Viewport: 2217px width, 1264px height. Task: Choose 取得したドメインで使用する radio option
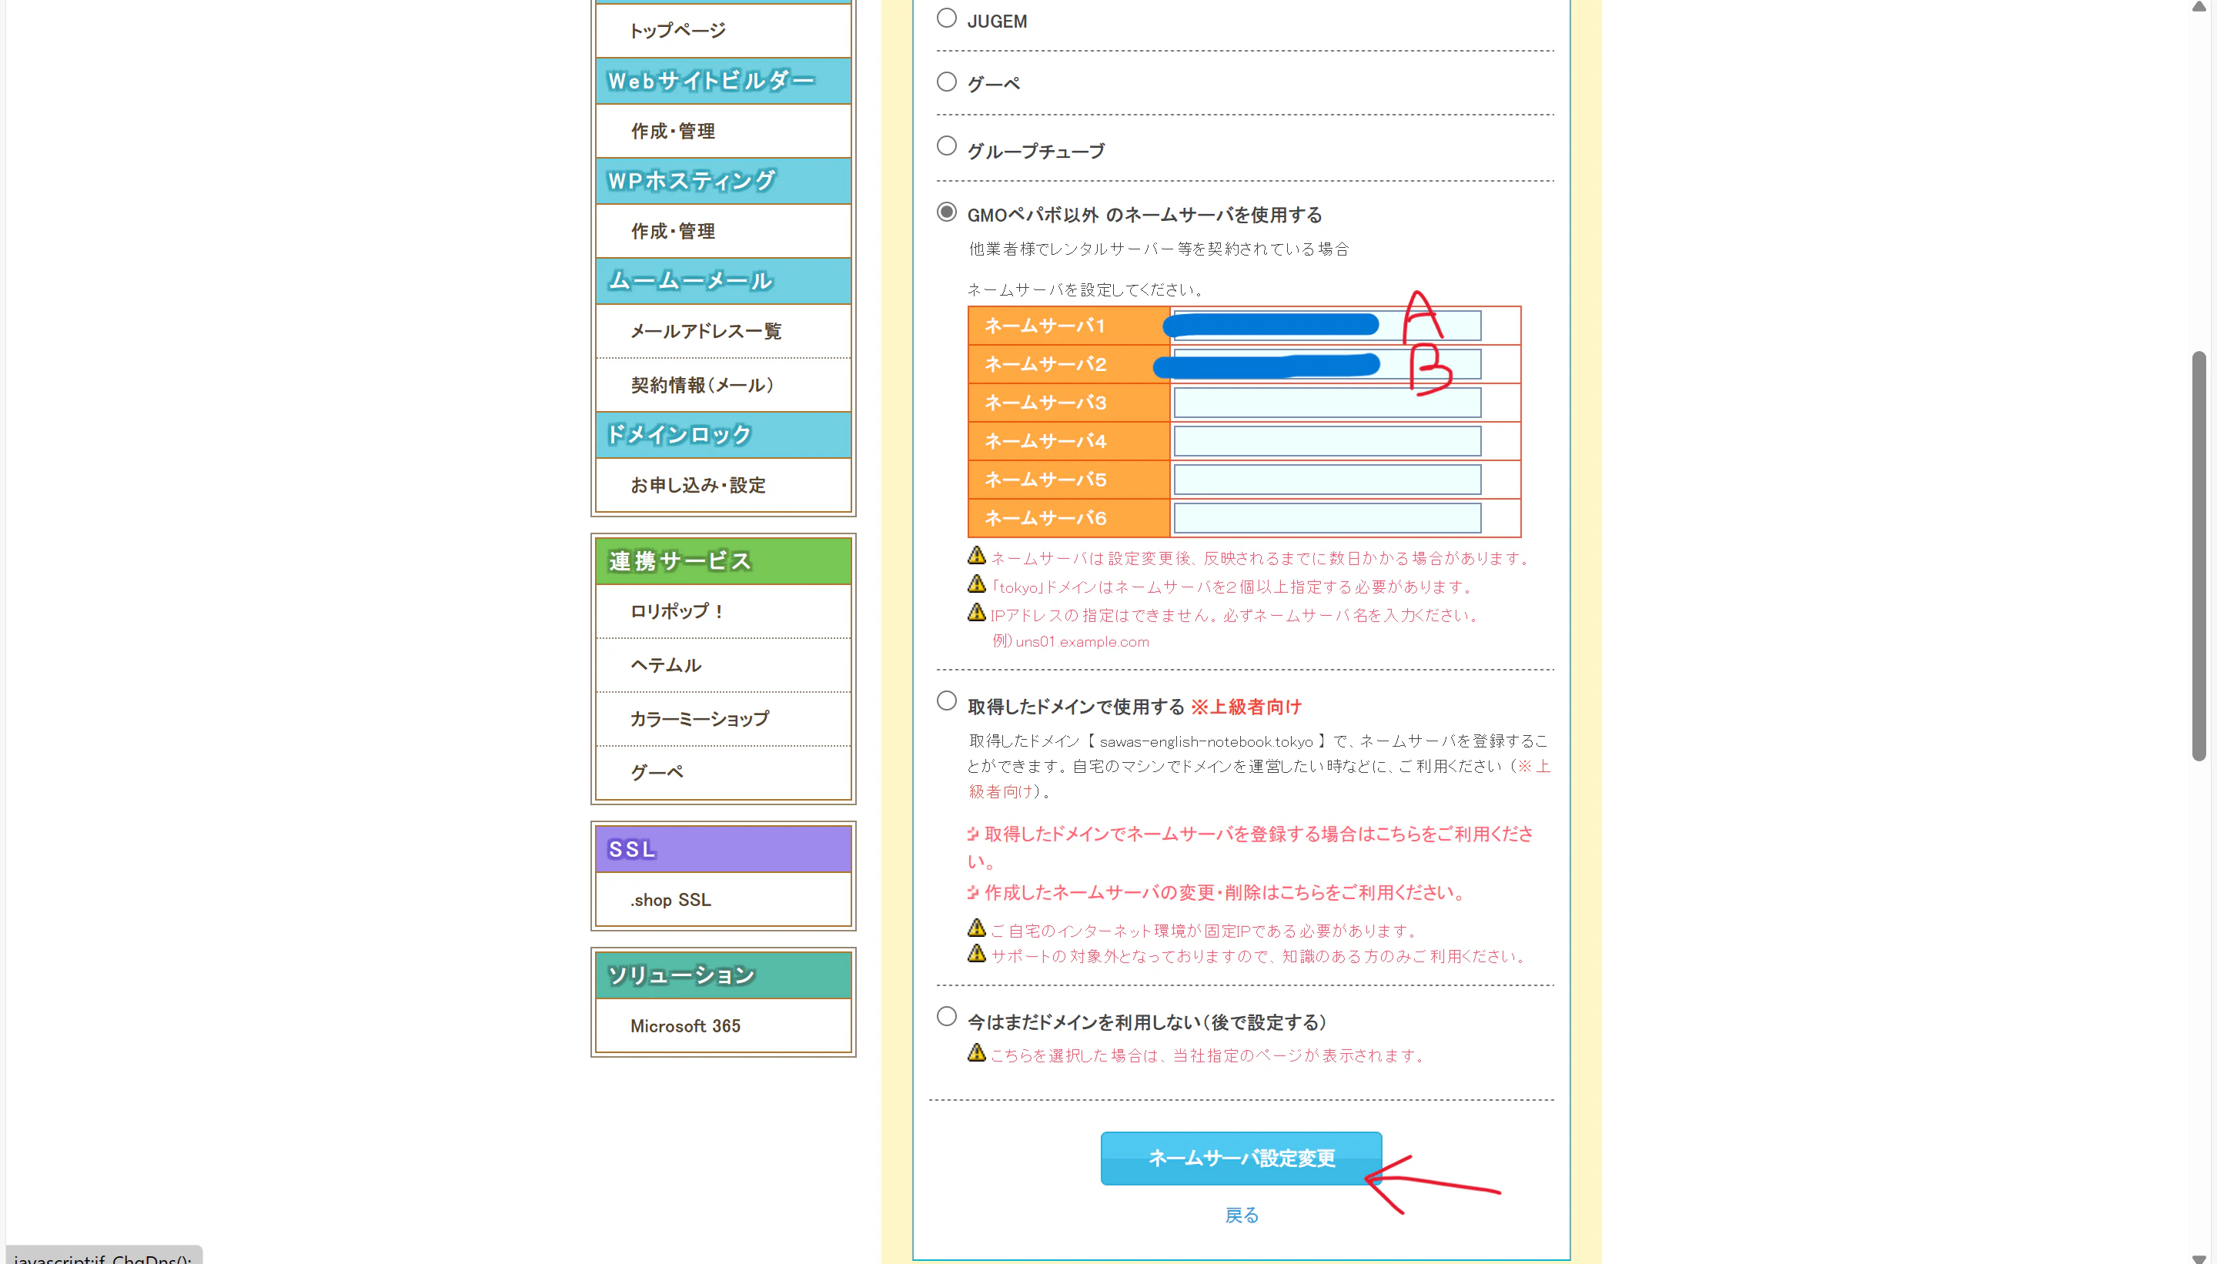946,701
